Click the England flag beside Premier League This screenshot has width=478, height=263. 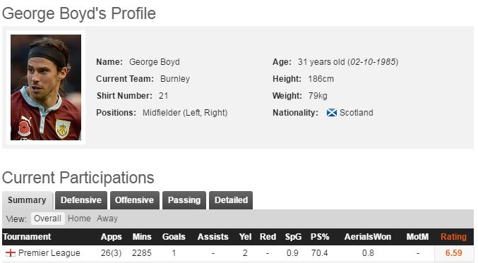click(11, 253)
